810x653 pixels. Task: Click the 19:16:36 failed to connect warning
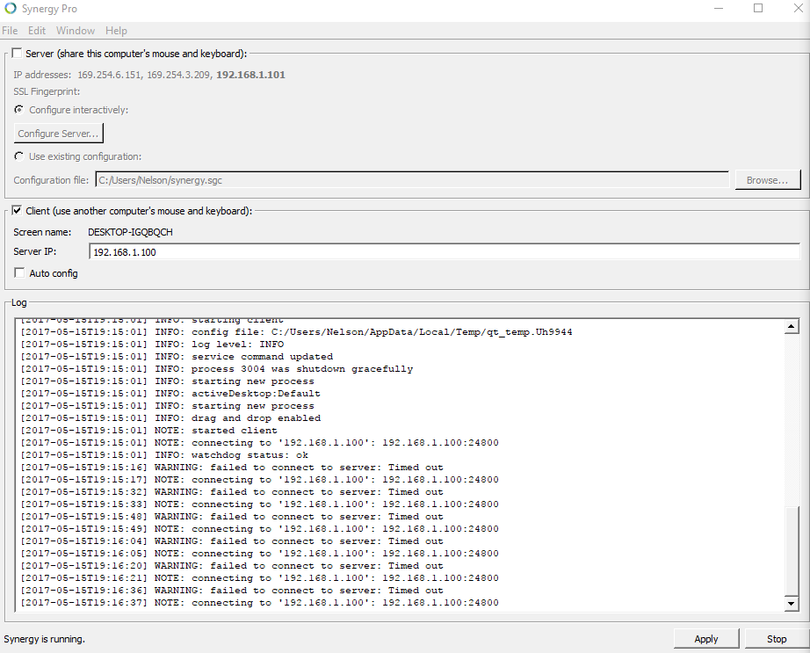[x=232, y=590]
